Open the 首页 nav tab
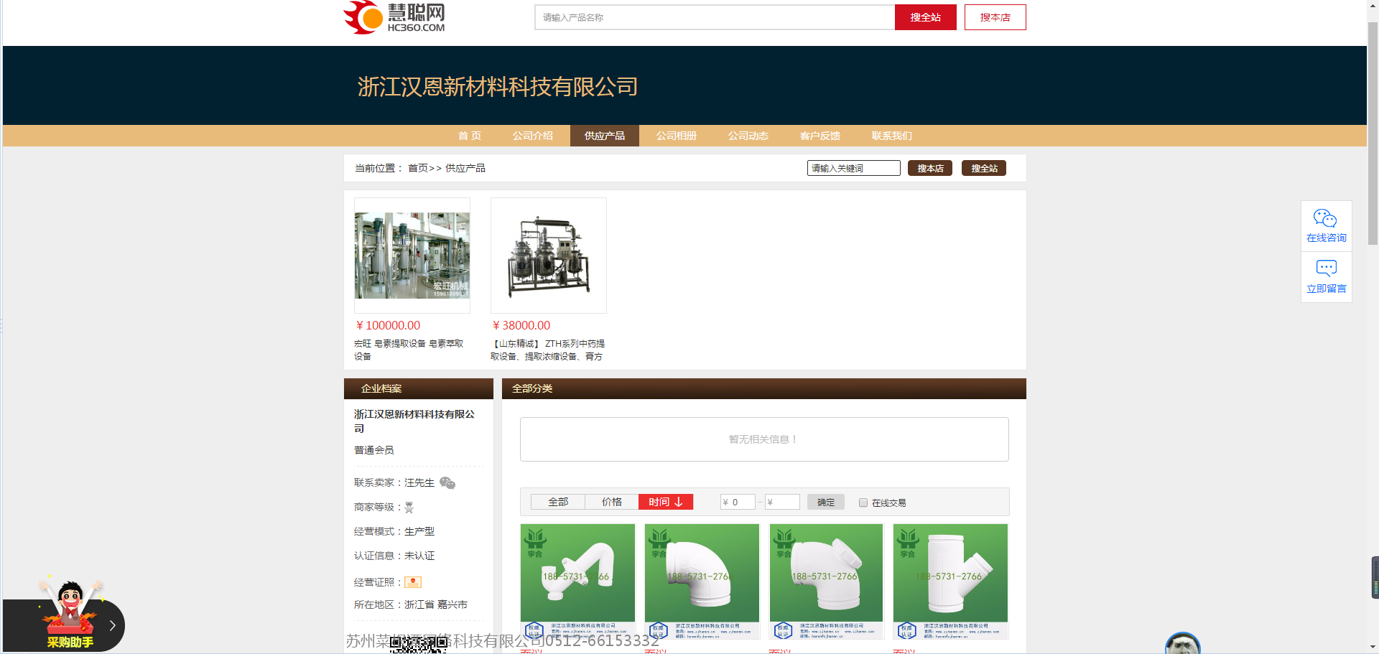 [470, 136]
